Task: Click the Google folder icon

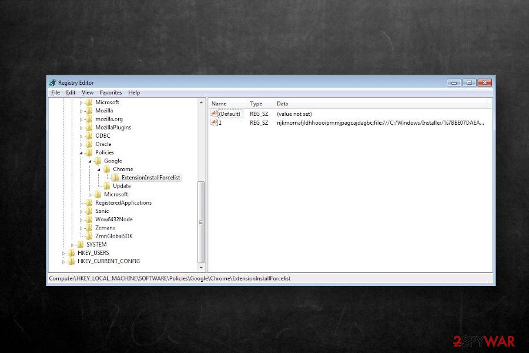Action: (x=98, y=161)
